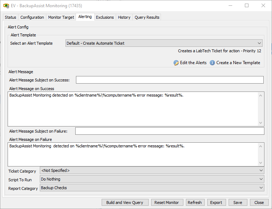
Task: Open the Script To Run dropdown
Action: pos(152,179)
